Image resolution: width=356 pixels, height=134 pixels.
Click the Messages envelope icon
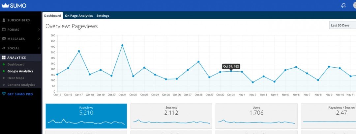pos(4,39)
